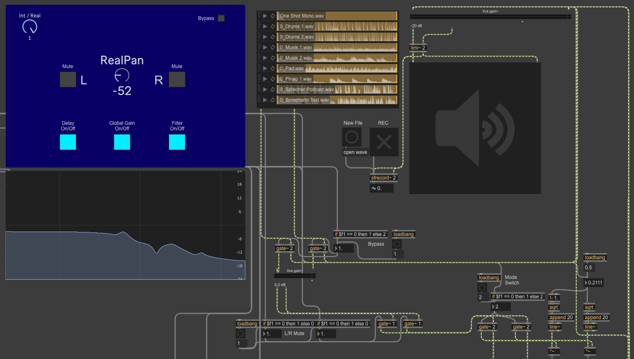The image size is (634, 359).
Task: Play the 0_Pad.wav clip
Action: pos(265,68)
